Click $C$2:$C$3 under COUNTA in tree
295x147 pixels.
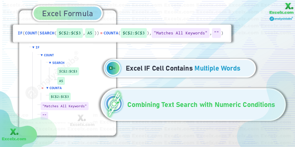coord(60,97)
